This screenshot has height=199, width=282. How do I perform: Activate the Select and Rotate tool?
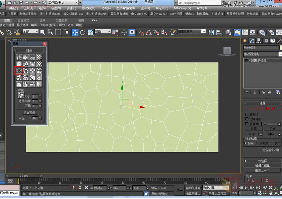(x=83, y=33)
